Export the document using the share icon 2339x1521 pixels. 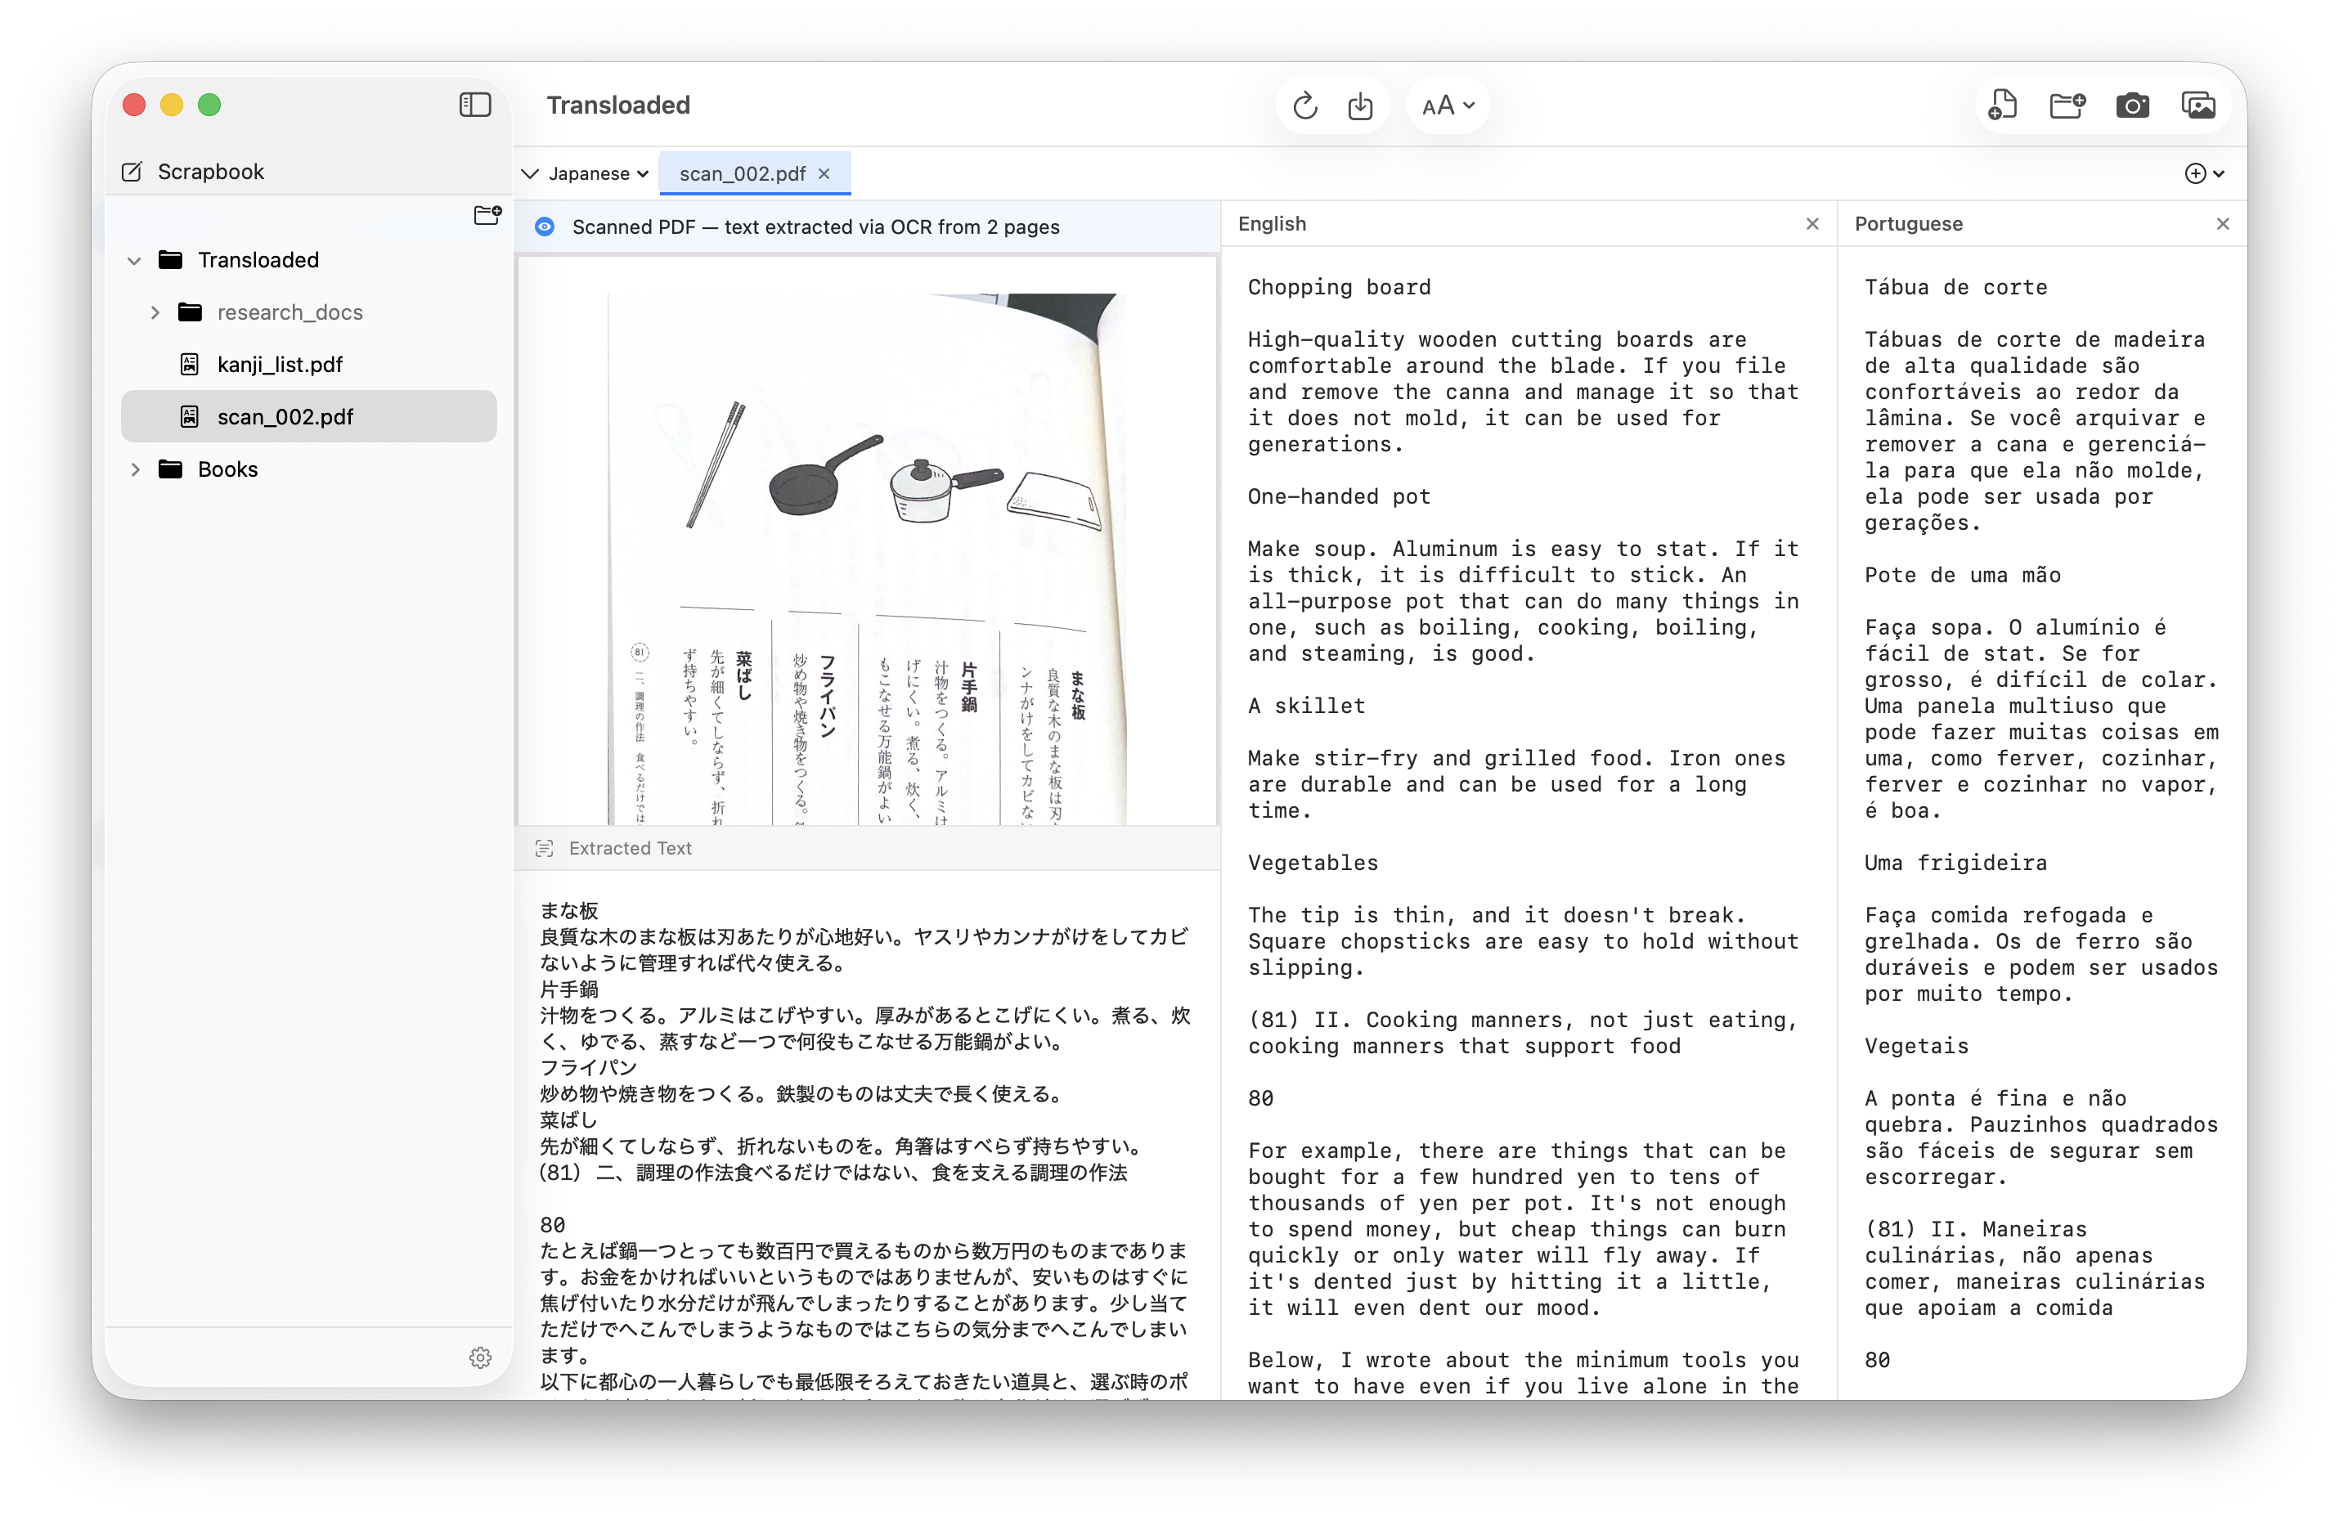coord(1361,104)
